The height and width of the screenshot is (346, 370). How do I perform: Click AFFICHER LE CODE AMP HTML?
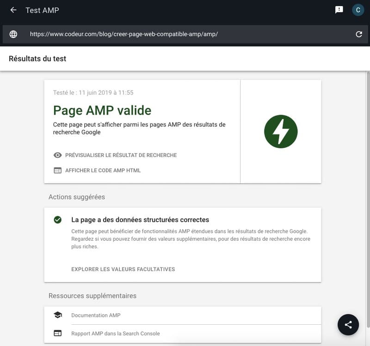coord(103,170)
